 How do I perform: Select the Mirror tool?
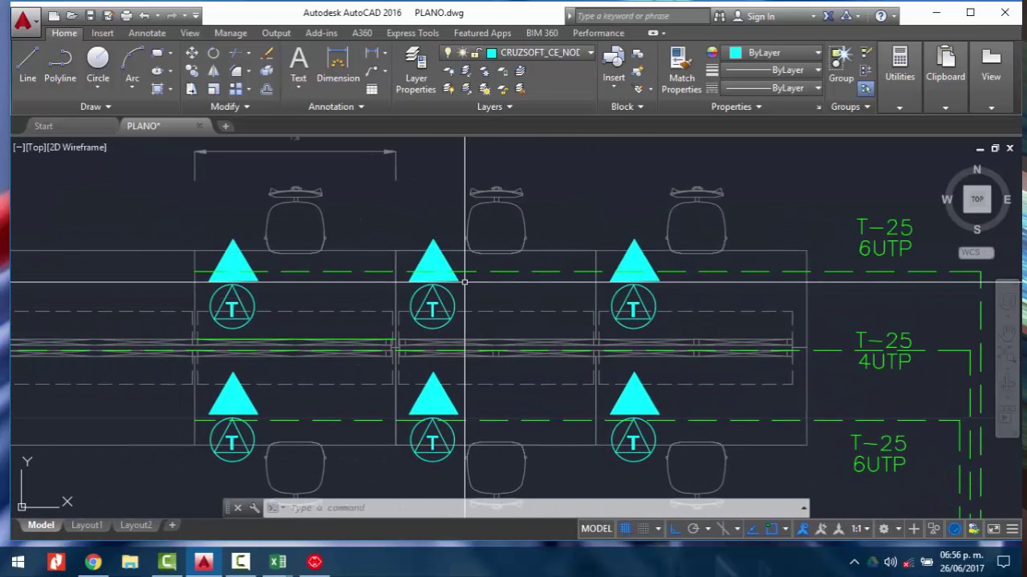(213, 71)
